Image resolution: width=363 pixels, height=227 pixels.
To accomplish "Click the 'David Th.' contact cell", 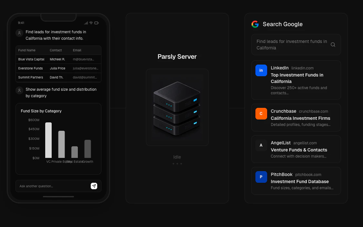I will point(57,77).
